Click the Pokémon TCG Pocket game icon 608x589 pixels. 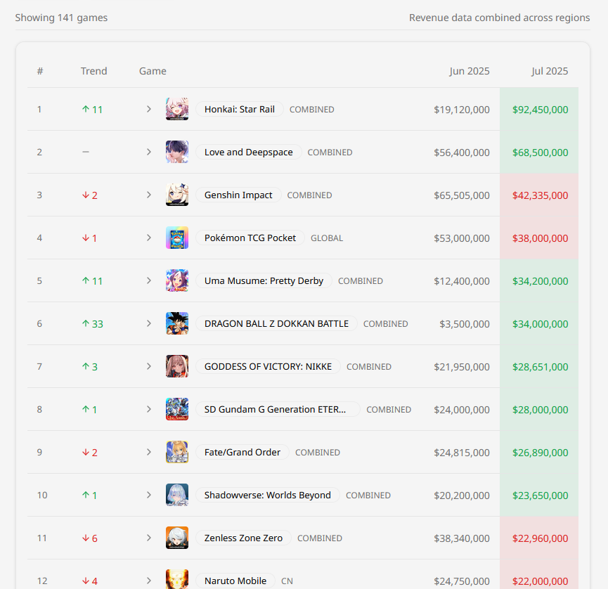[x=177, y=238]
